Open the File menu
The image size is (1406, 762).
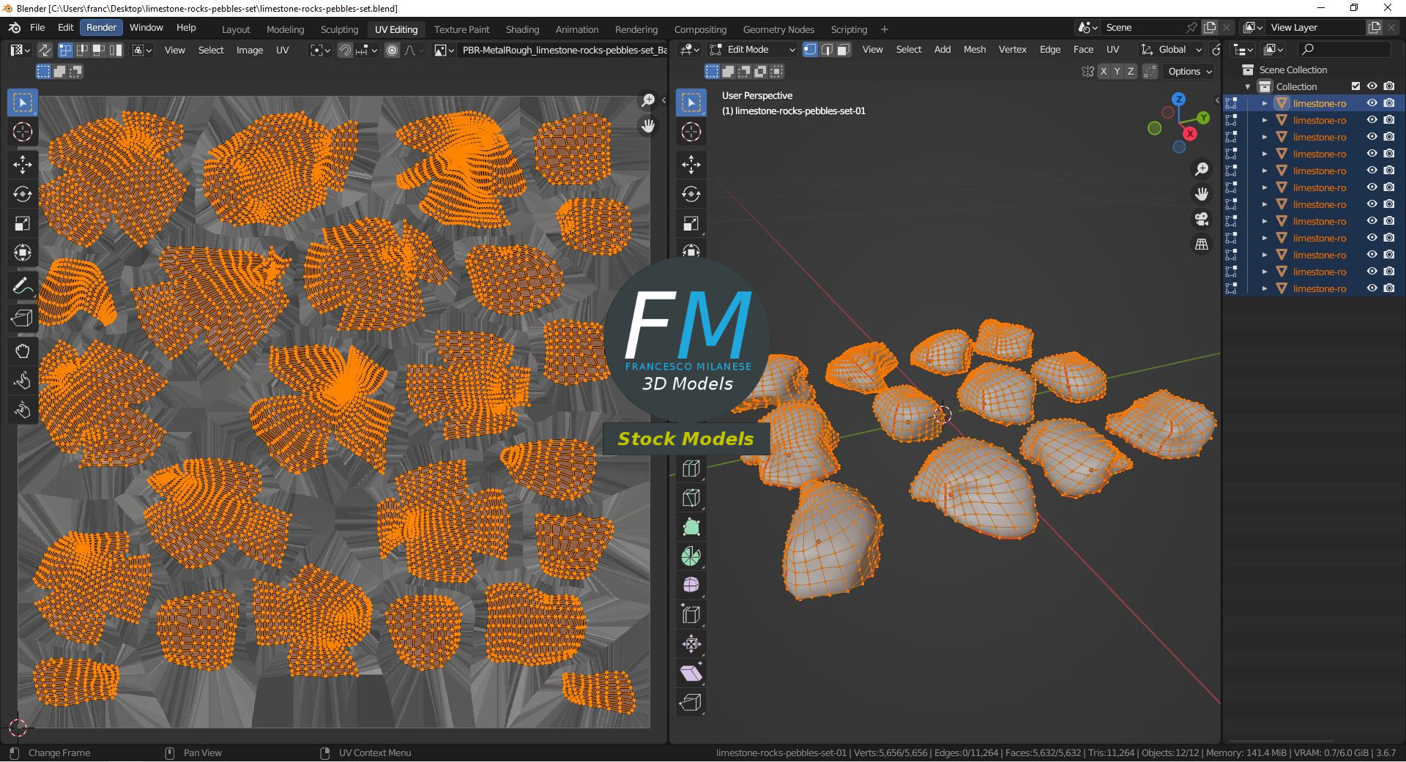click(x=37, y=28)
